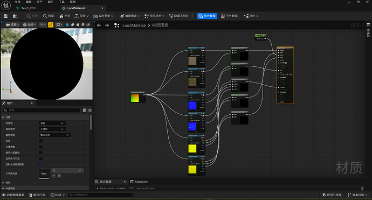Screen dimensions: 372x200
Task: Open the subsurface profile asset dropdown
Action: [67, 170]
